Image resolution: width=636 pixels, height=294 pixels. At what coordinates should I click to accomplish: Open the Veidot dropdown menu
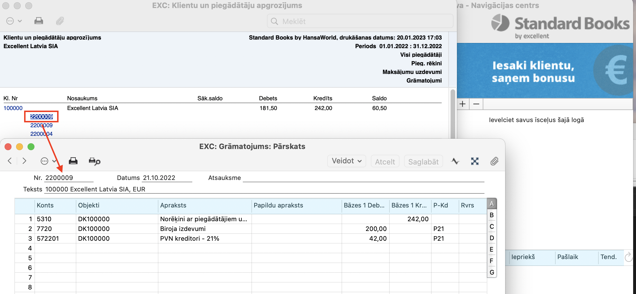tap(346, 161)
